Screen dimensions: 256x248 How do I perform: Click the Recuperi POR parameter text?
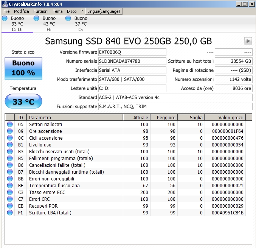(43, 206)
